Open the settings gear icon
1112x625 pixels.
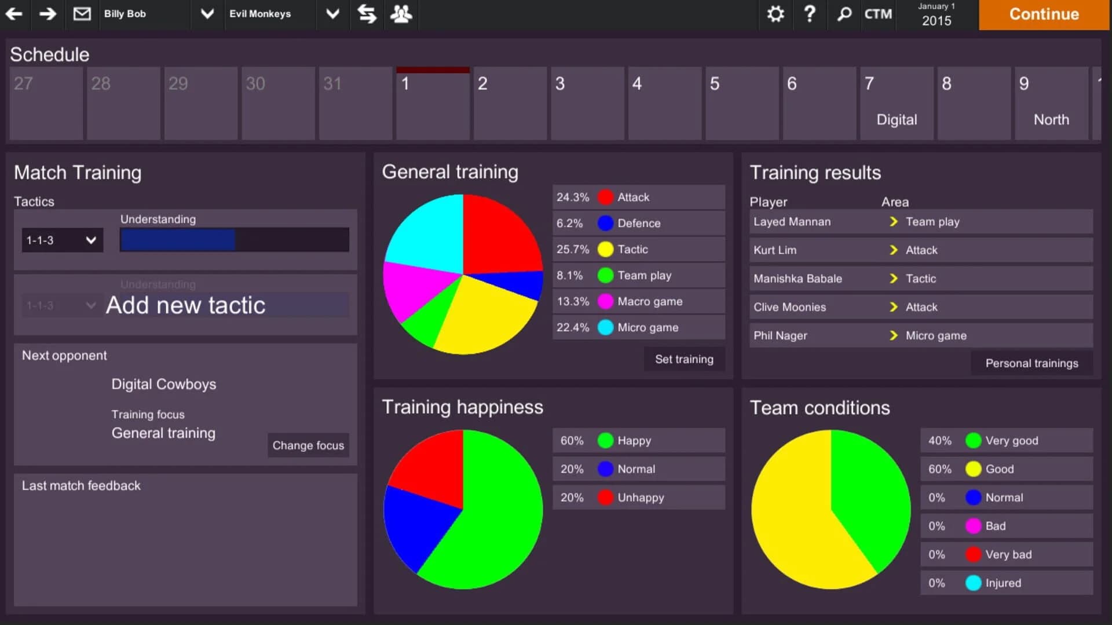(775, 14)
